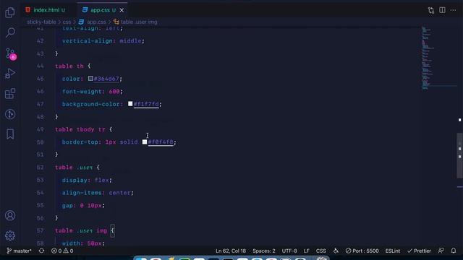Image resolution: width=463 pixels, height=260 pixels.
Task: Click the Synchronize Changes icon
Action: click(42, 251)
